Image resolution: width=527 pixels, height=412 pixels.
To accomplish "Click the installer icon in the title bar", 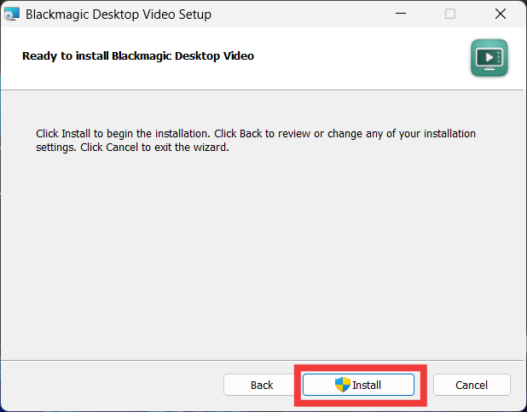I will point(12,15).
